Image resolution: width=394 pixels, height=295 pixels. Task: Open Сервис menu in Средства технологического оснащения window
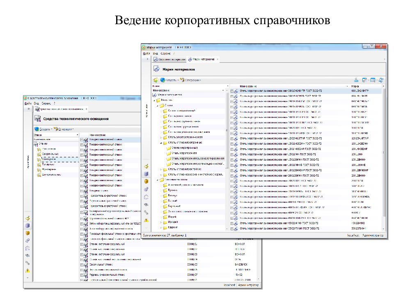click(46, 103)
